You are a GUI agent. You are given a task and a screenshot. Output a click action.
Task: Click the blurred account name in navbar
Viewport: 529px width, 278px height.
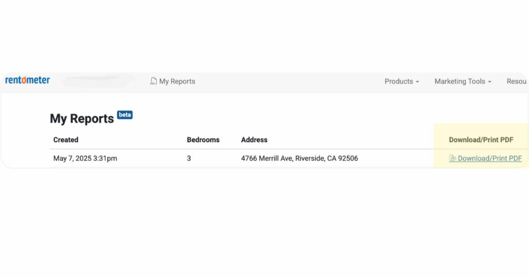(x=99, y=81)
